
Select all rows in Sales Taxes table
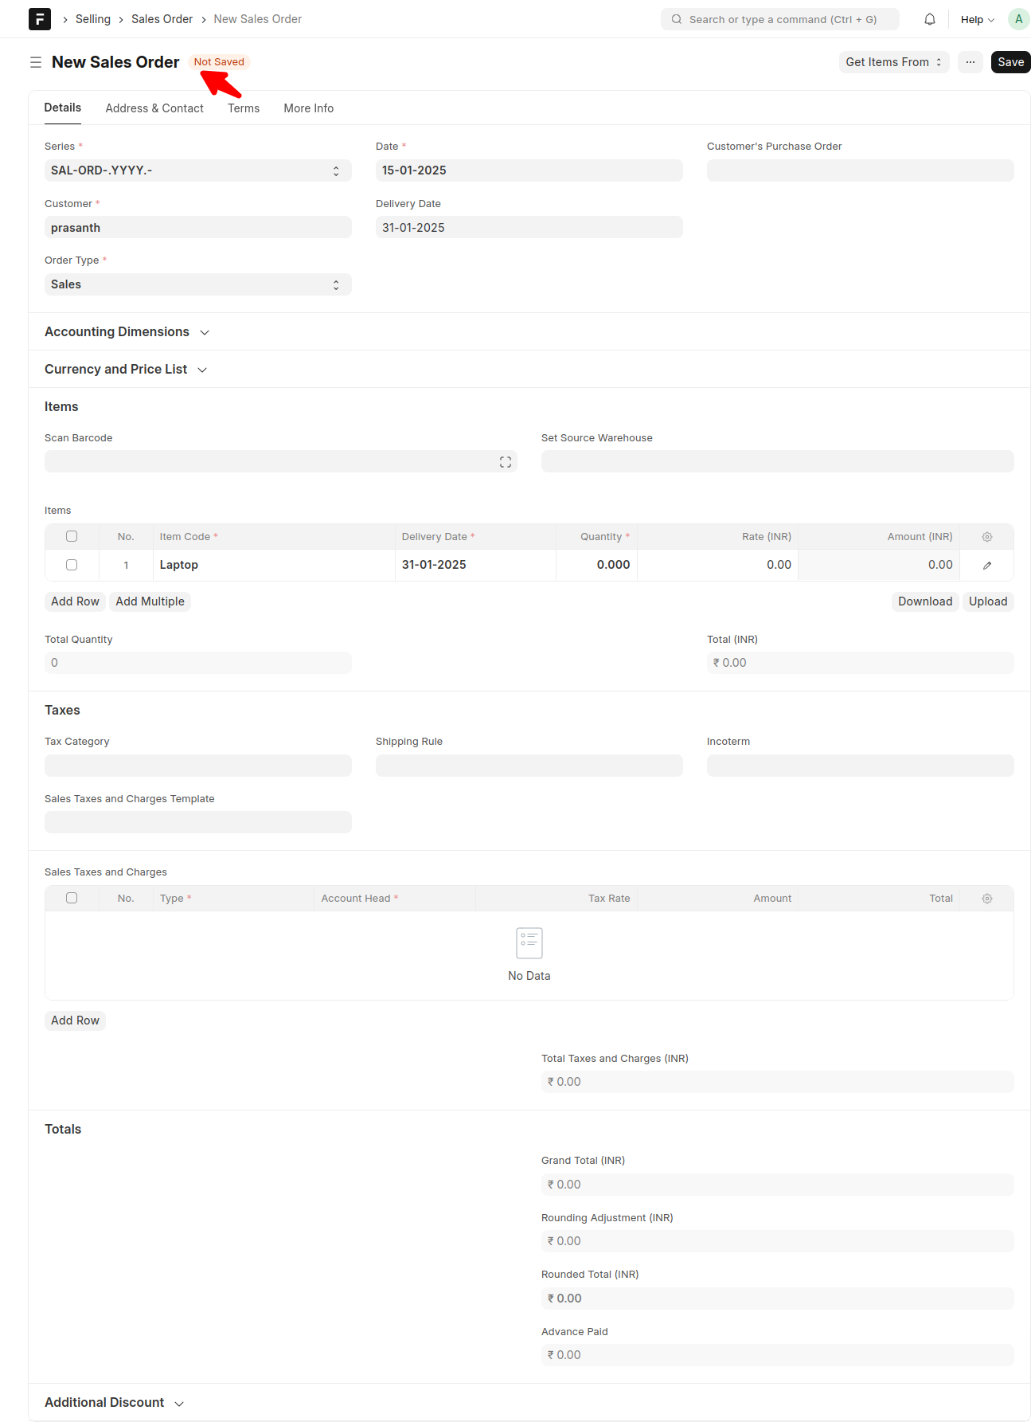click(x=72, y=898)
